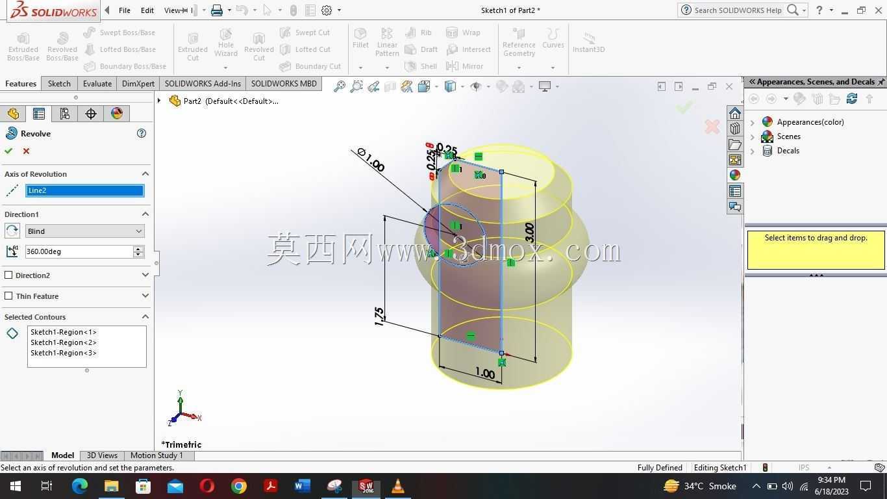Viewport: 887px width, 499px height.
Task: Open the Options gear icon
Action: [327, 10]
